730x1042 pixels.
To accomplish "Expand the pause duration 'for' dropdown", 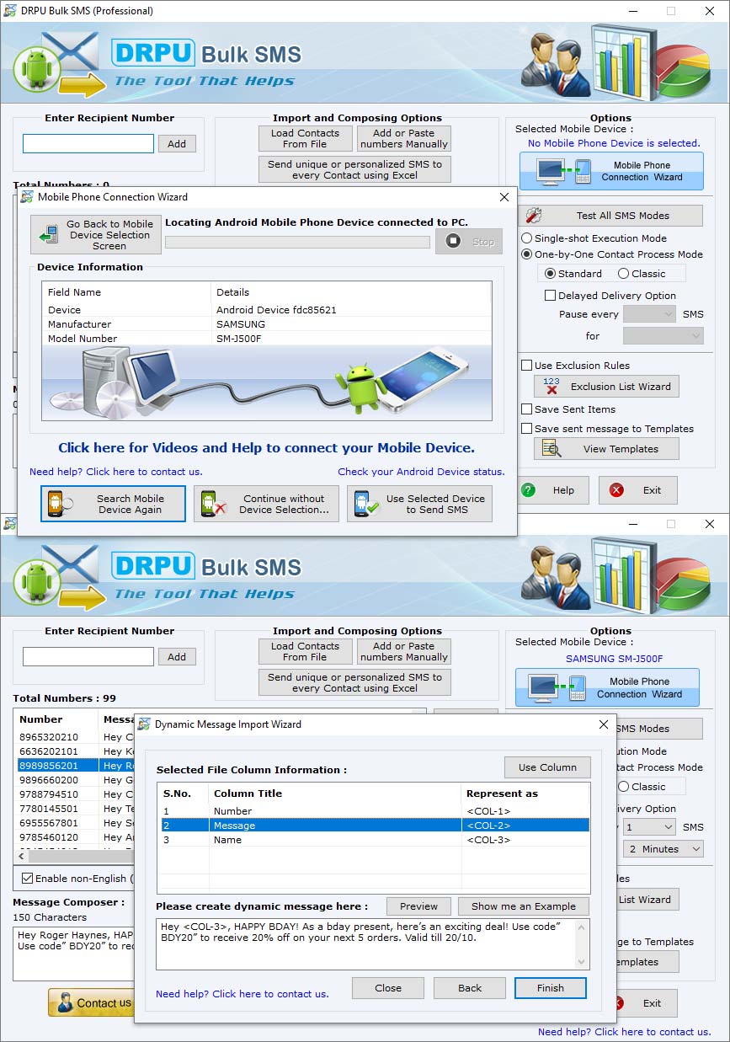I will [663, 335].
